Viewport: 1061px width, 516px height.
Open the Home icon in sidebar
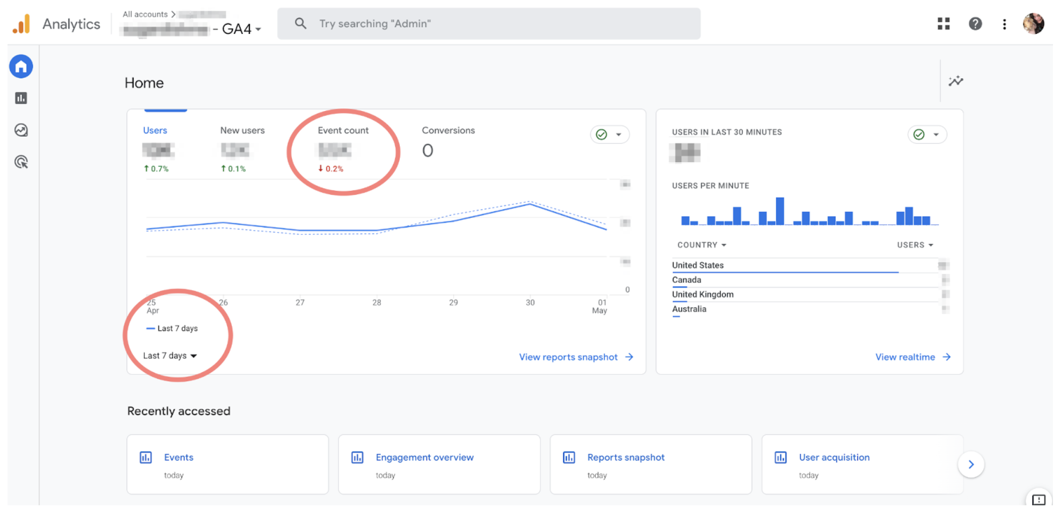tap(21, 67)
